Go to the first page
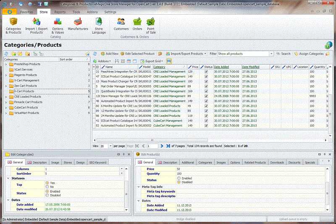This screenshot has width=336, height=224. tap(137, 146)
